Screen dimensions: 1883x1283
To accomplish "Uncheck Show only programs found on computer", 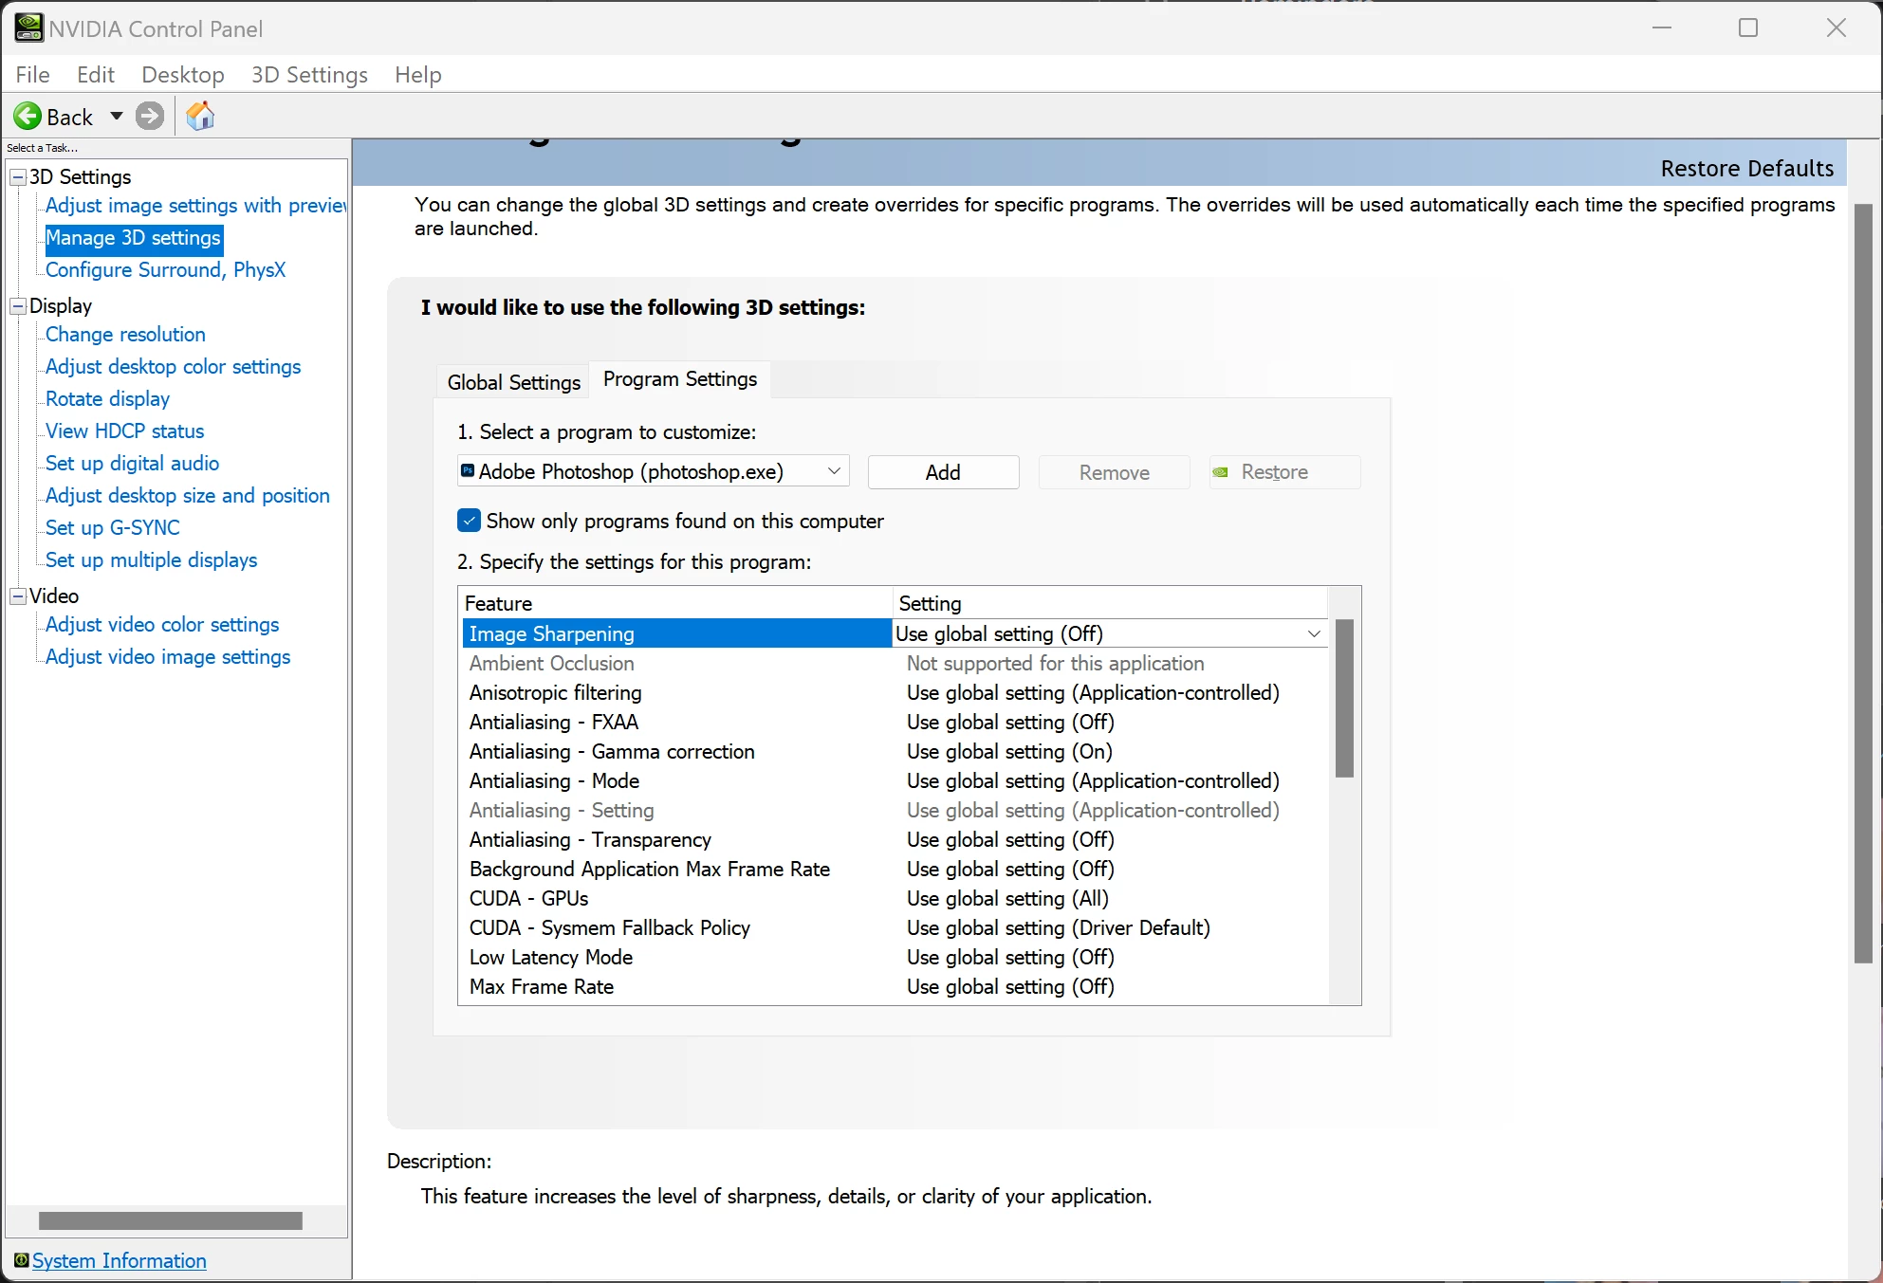I will pyautogui.click(x=470, y=521).
